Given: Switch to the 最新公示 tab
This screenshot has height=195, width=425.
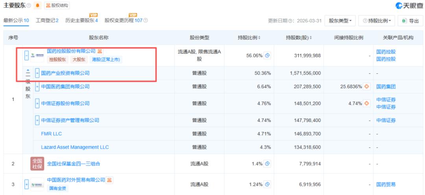Looking at the screenshot, I should pos(16,20).
